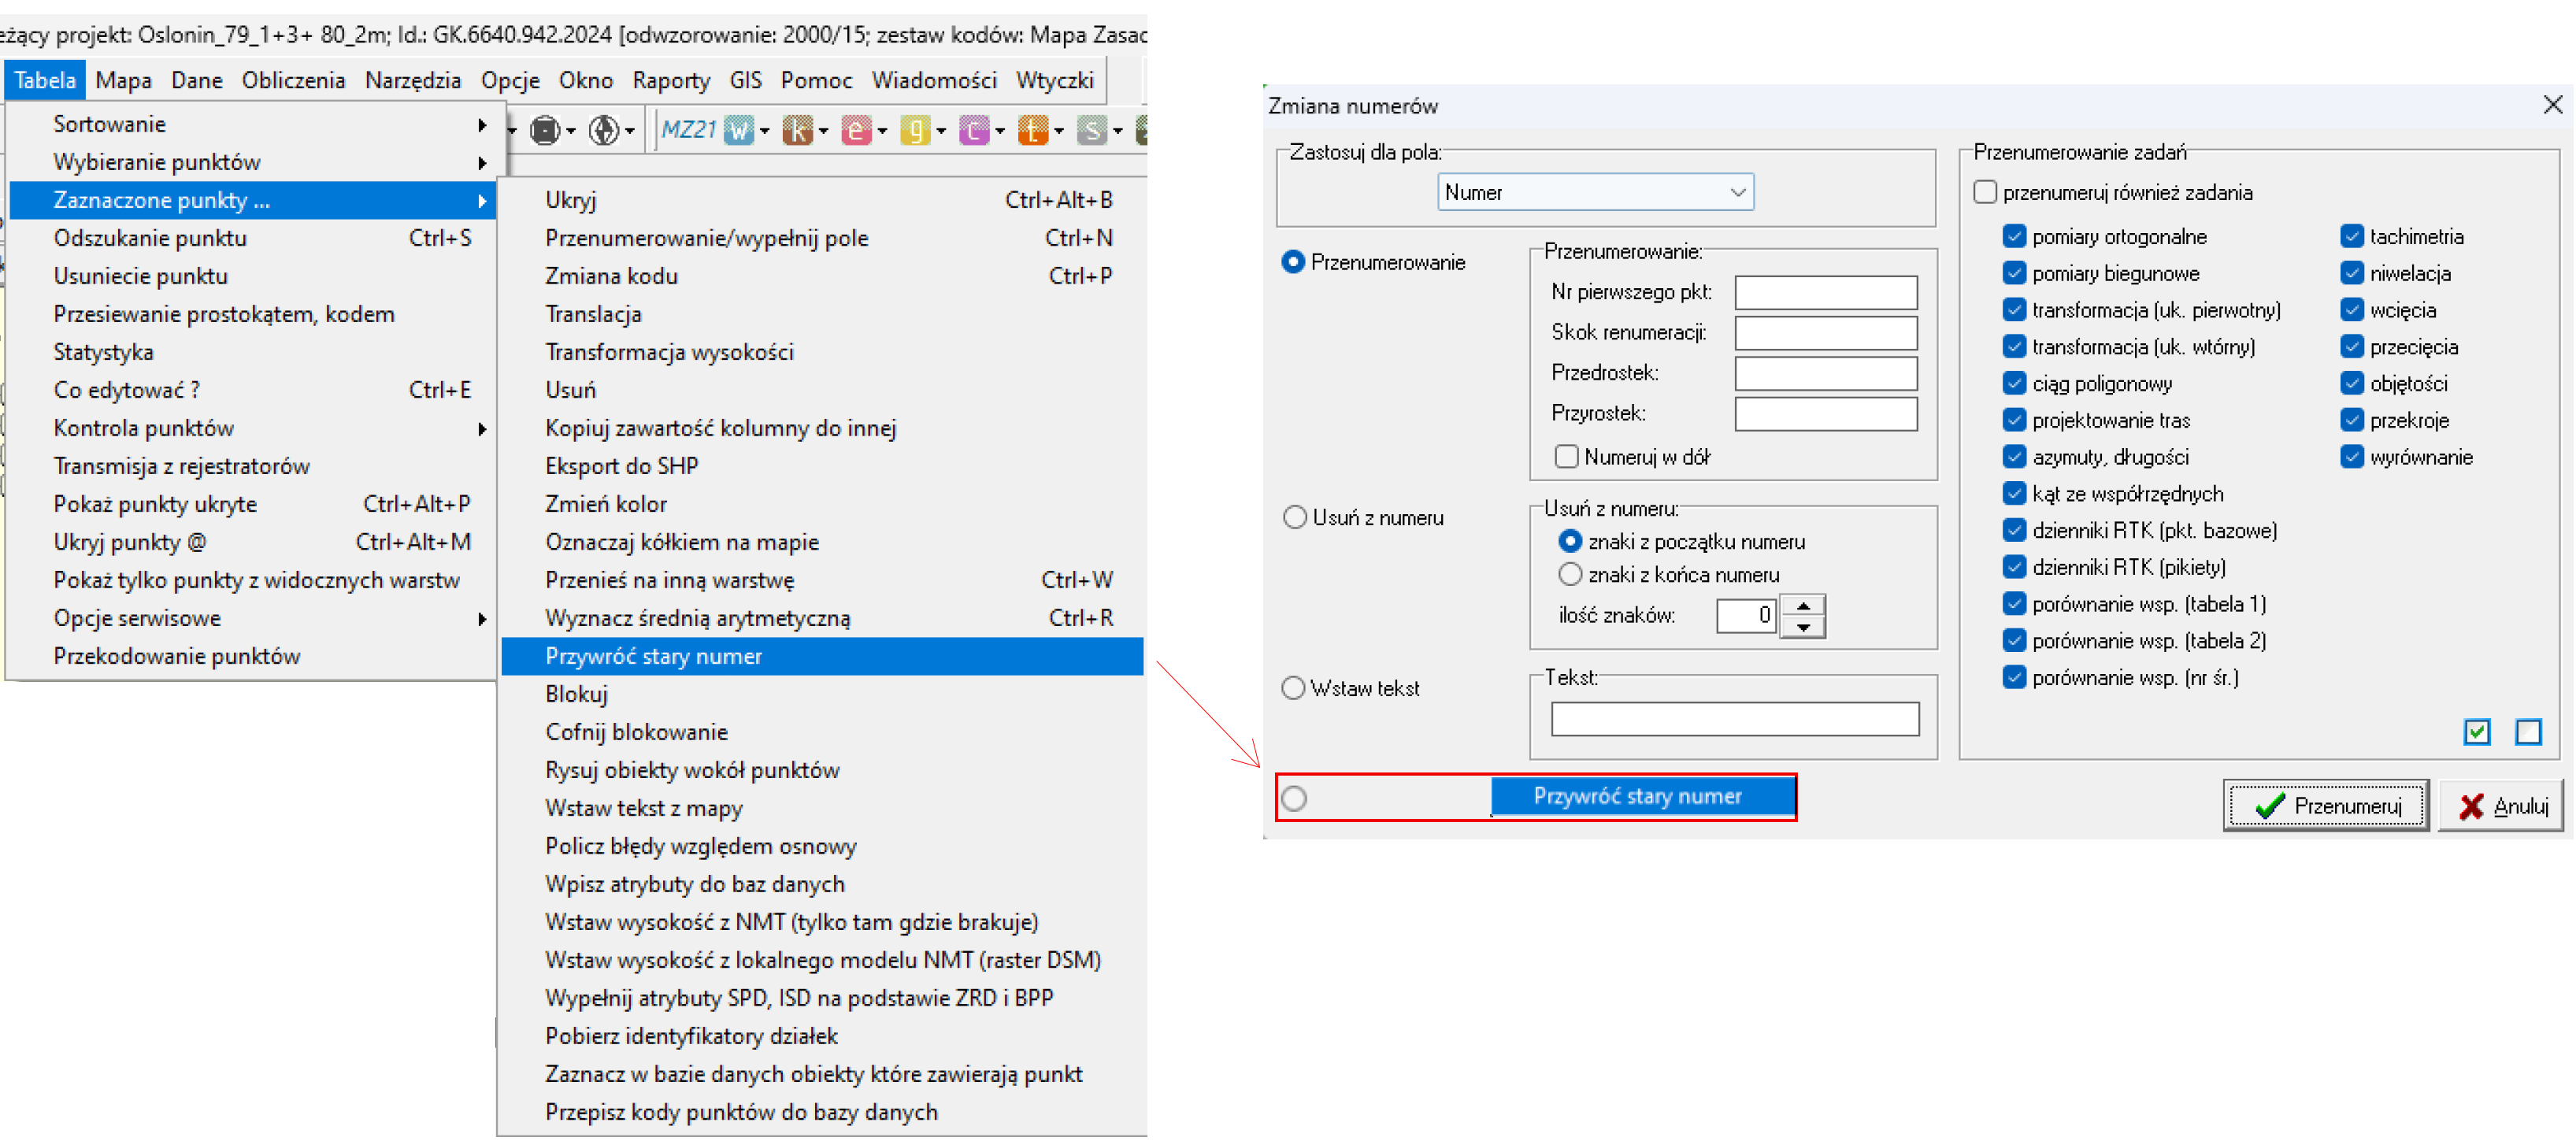Choose 'Pobierz identyfikatory działek' menu entry
This screenshot has width=2576, height=1141.
click(822, 1036)
